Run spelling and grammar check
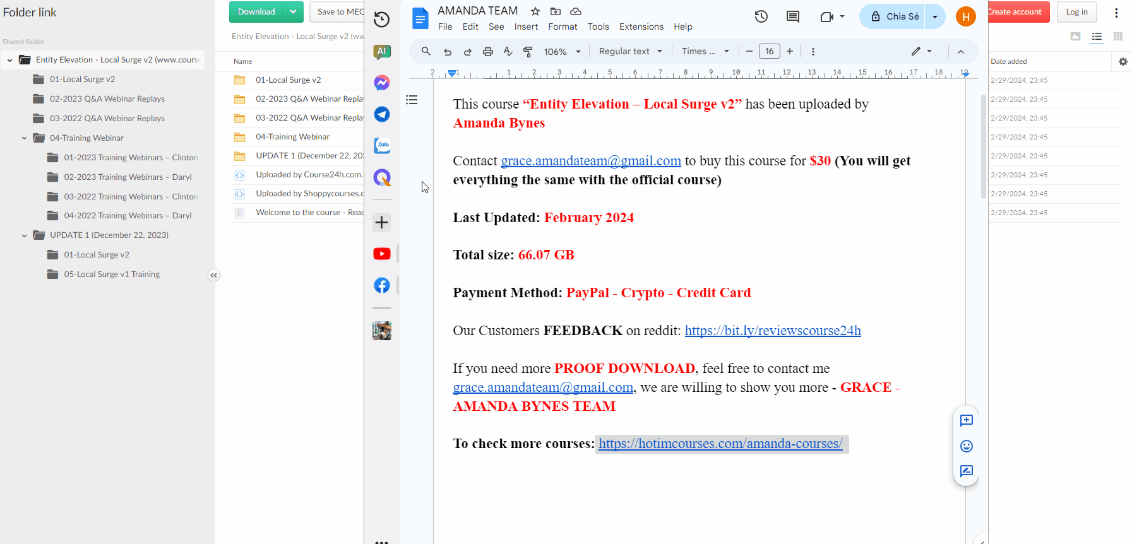Screen dimensions: 1132x544 [508, 52]
